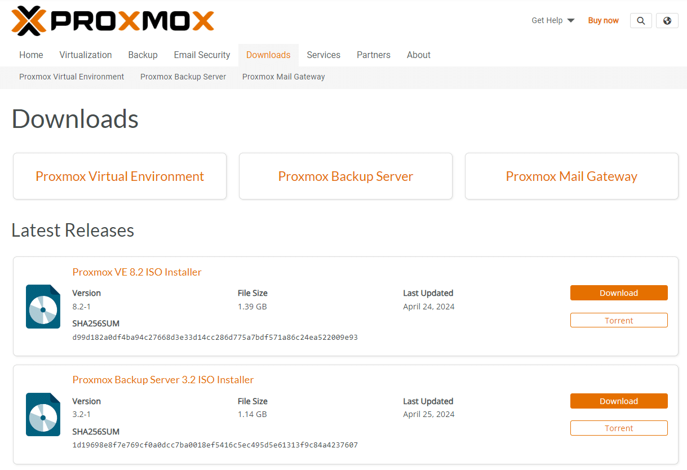Select Proxmox Mail Gateway in the subnav
The height and width of the screenshot is (470, 687).
coord(283,77)
